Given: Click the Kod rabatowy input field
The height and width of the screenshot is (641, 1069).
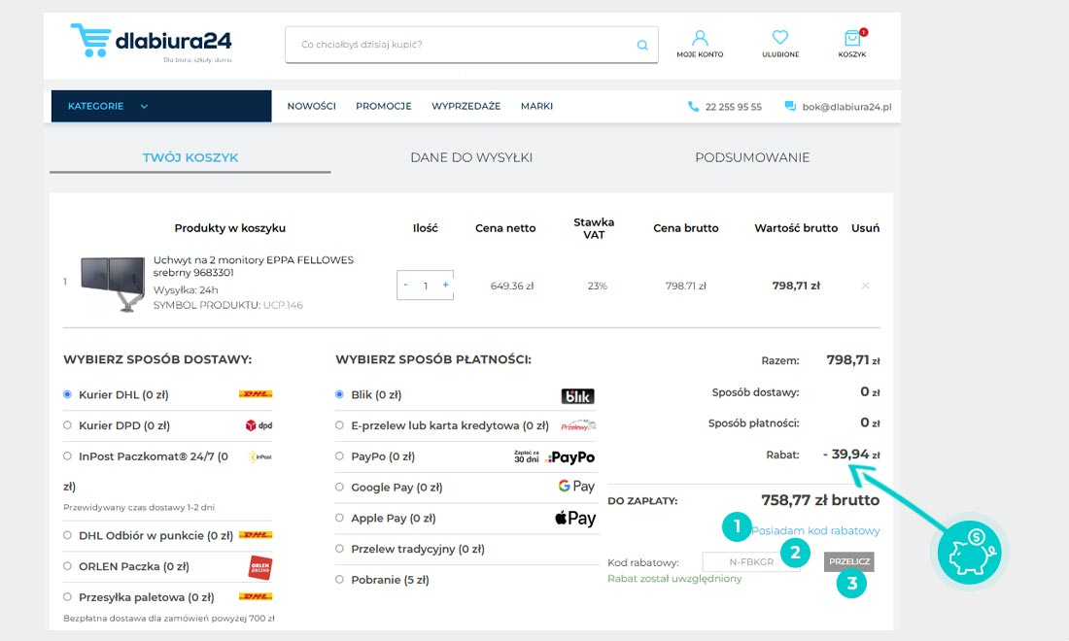Looking at the screenshot, I should click(750, 562).
